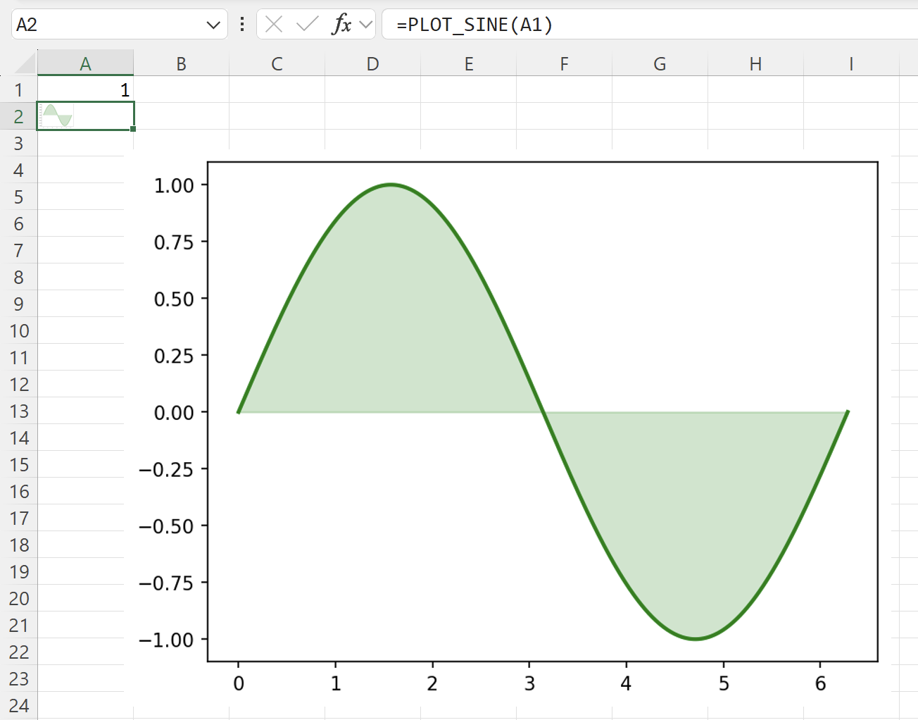Click cell A3
The image size is (918, 720).
(x=85, y=143)
